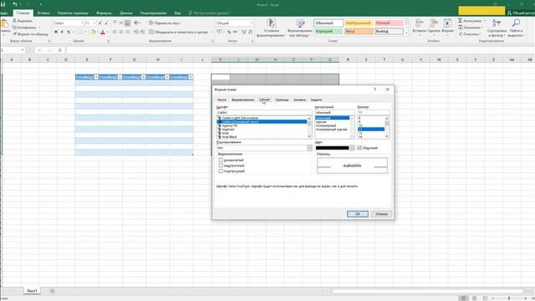535x301 pixels.
Task: Click the AutoSum sigma icon
Action: pyautogui.click(x=461, y=21)
